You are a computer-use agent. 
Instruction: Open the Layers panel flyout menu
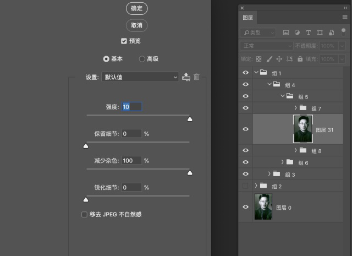click(x=345, y=18)
